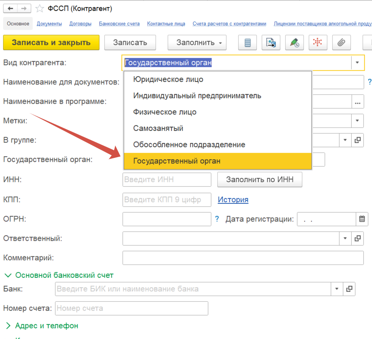Open the dossier report list icon
Viewport: 372px width, 339px height.
[248, 43]
